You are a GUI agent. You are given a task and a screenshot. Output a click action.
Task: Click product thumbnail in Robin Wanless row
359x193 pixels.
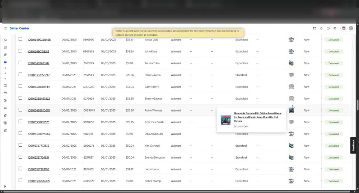pyautogui.click(x=291, y=110)
